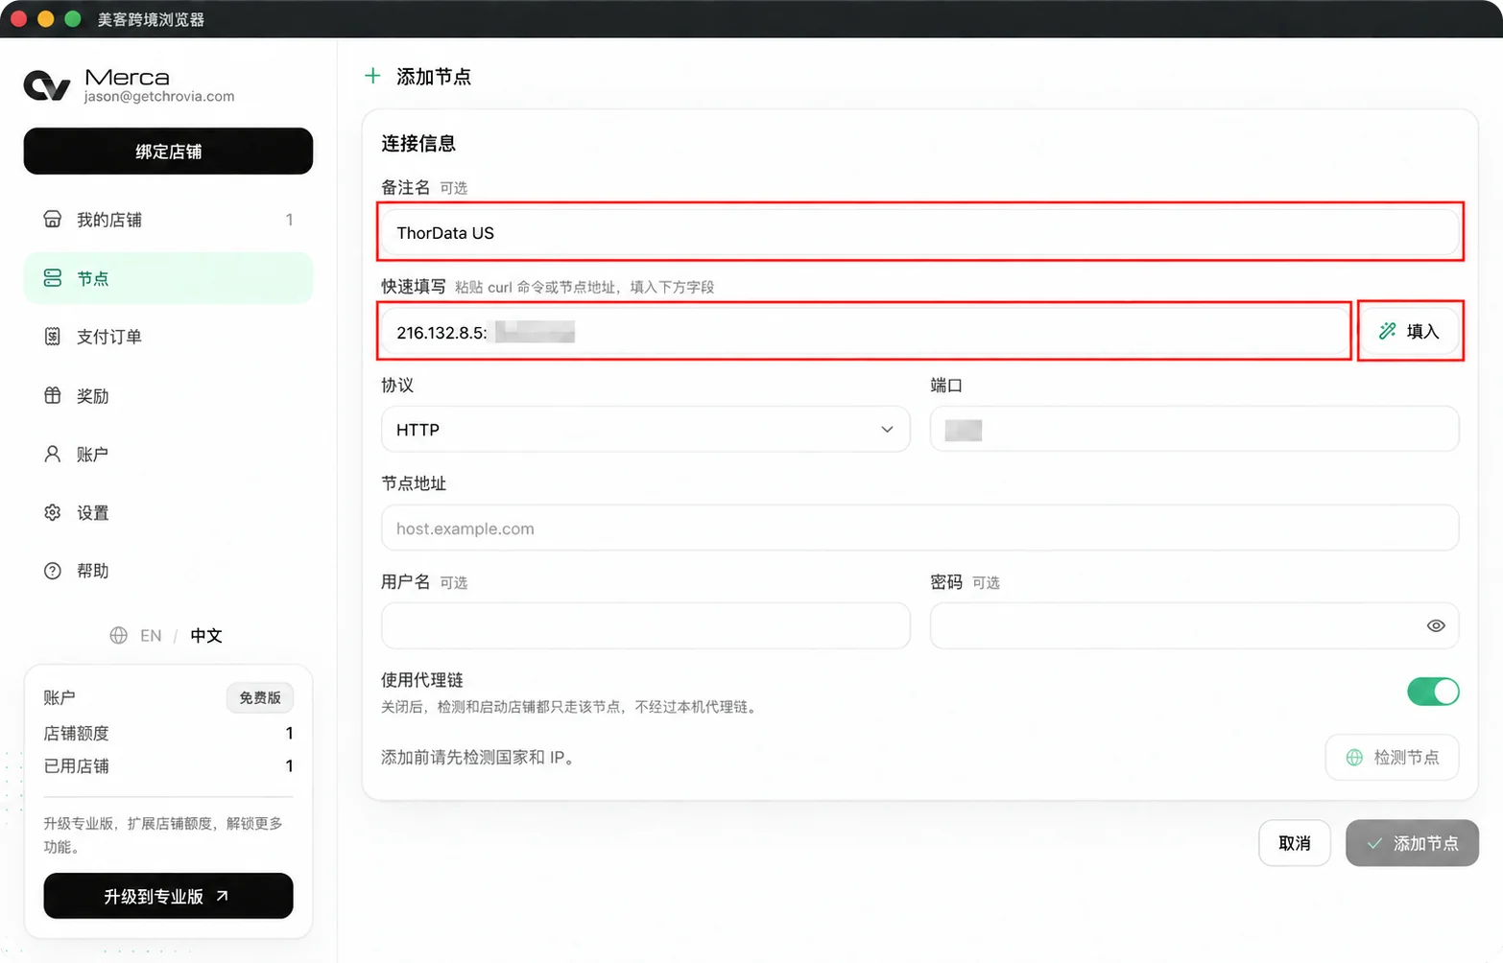Click the question mark icon beside 帮助
The image size is (1503, 963).
[x=53, y=571]
